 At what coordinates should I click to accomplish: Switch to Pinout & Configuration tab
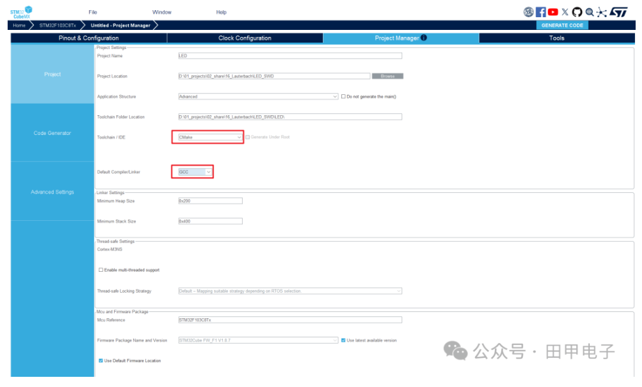89,38
